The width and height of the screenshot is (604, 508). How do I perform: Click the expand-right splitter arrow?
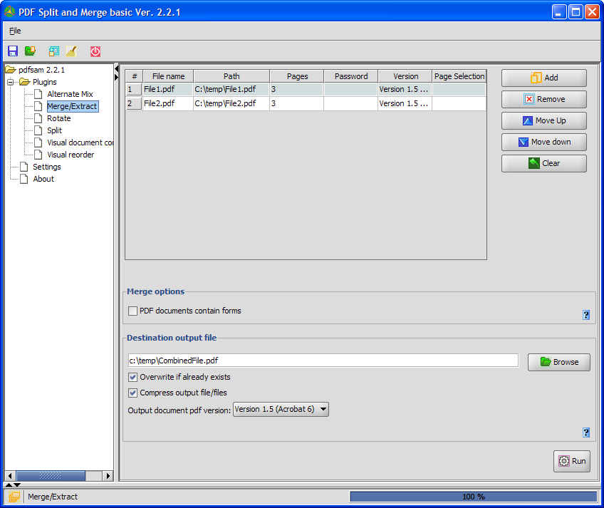(116, 77)
